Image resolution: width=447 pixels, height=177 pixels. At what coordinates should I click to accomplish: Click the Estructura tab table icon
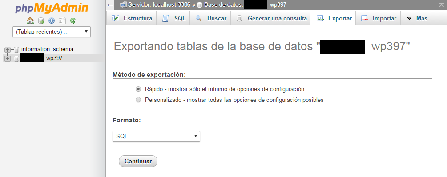pos(116,18)
